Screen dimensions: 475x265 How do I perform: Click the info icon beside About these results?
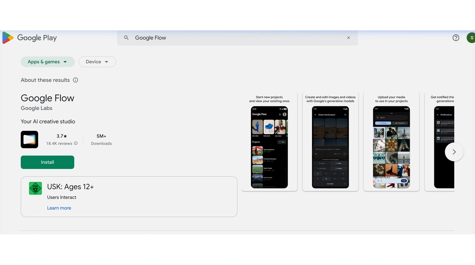pyautogui.click(x=76, y=80)
